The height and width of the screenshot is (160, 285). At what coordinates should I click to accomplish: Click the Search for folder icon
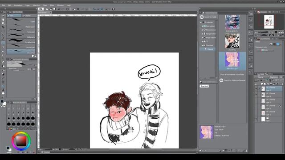click(x=202, y=17)
